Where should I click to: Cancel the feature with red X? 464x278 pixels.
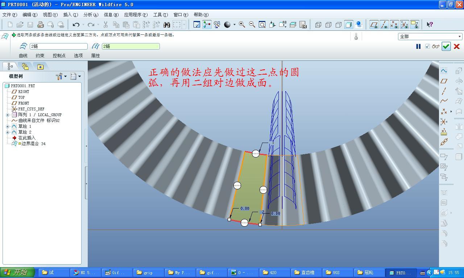457,46
